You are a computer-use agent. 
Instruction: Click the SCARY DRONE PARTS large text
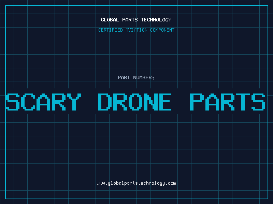click(135, 102)
